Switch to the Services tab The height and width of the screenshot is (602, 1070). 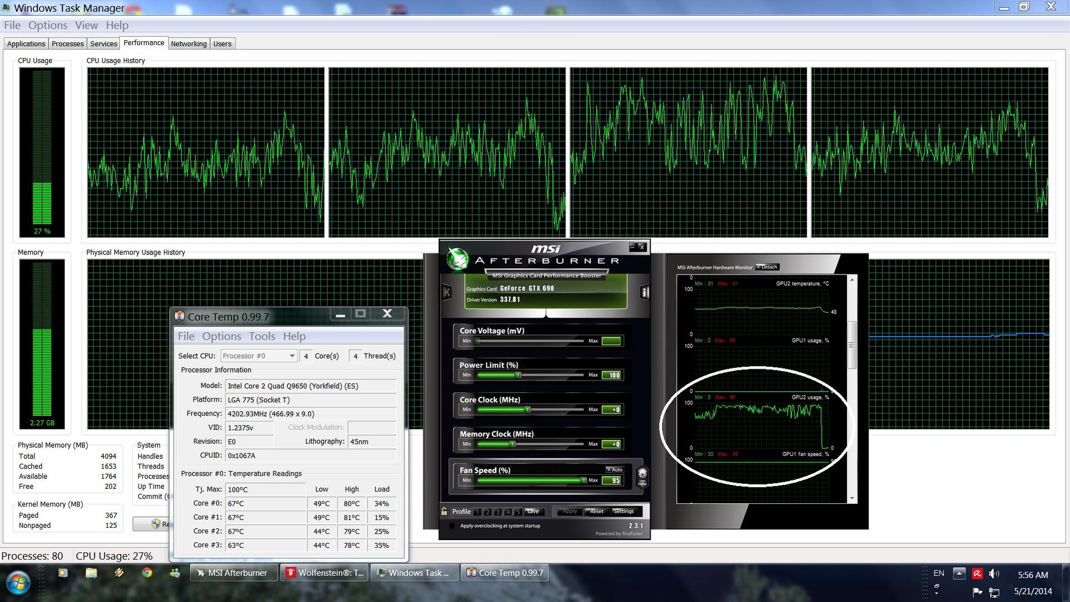coord(104,44)
